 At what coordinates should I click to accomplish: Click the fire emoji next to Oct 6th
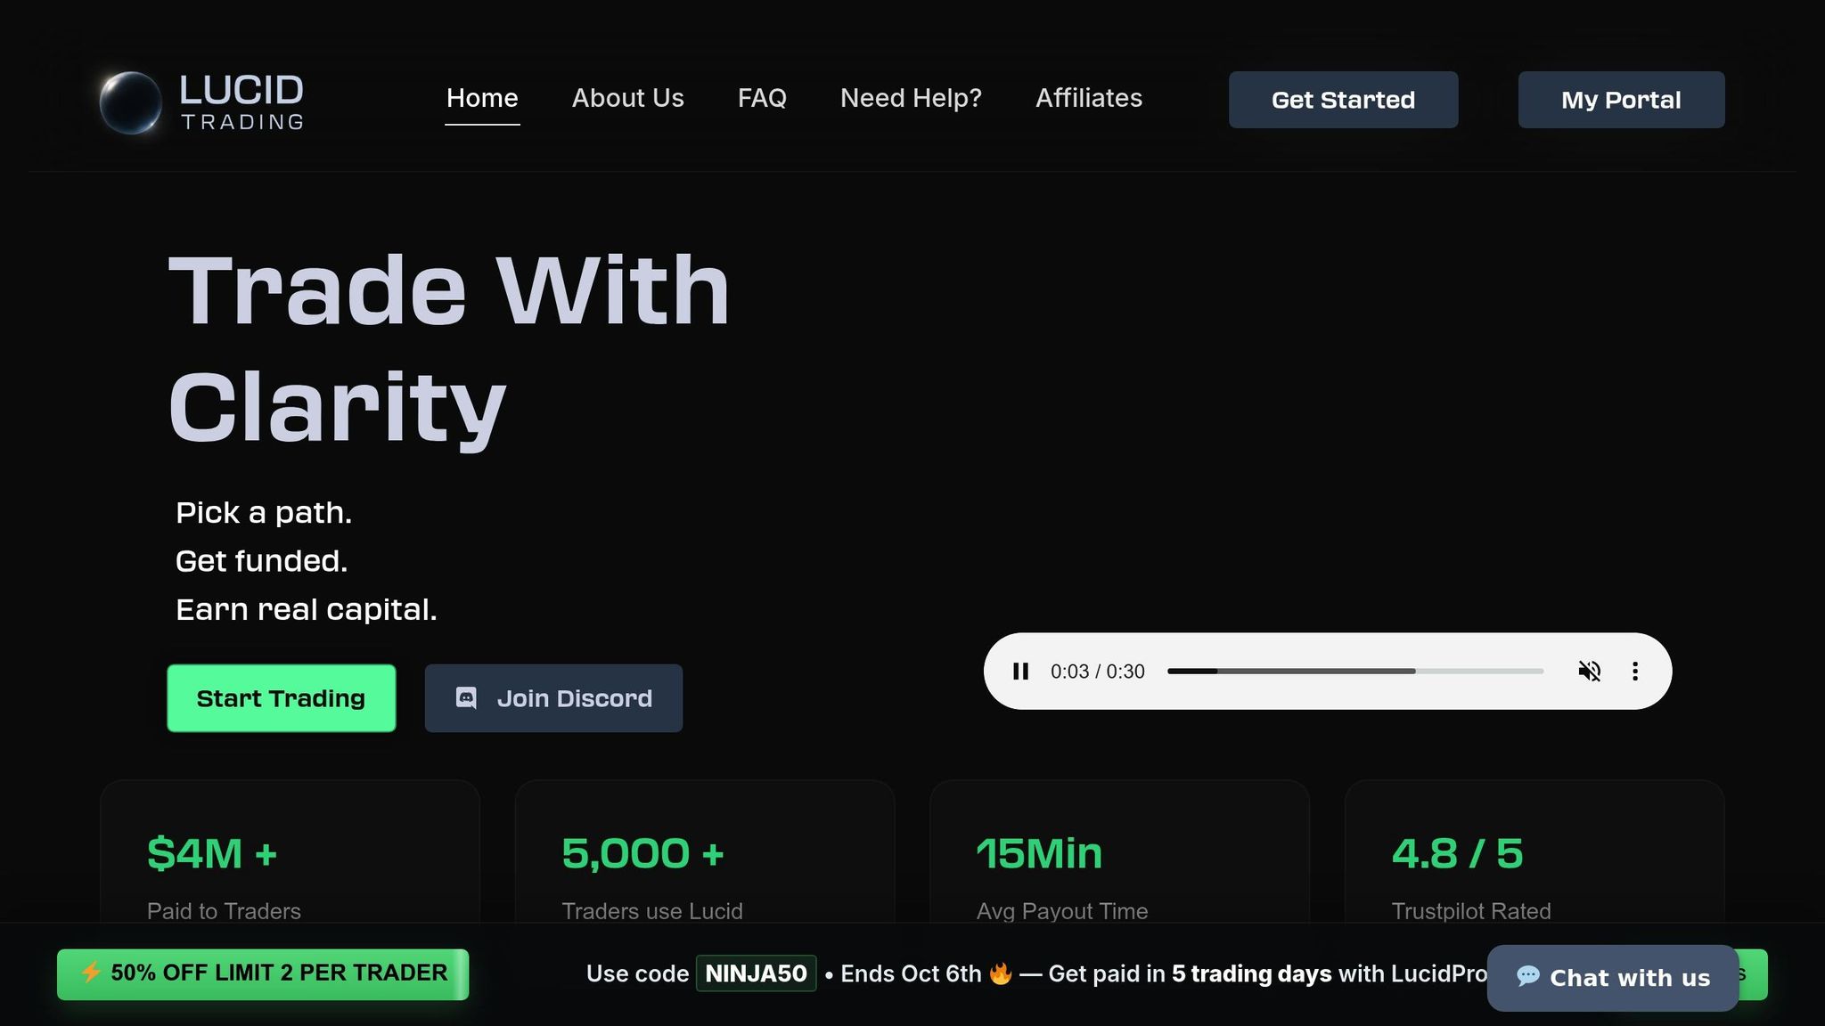point(1000,973)
